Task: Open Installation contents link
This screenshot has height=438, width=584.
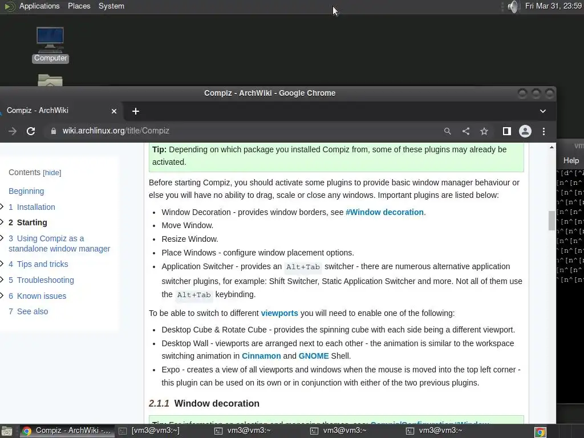Action: pyautogui.click(x=32, y=207)
